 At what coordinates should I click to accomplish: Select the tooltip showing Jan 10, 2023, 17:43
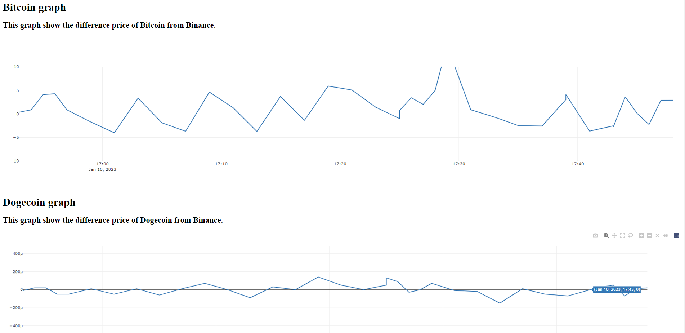pos(617,290)
